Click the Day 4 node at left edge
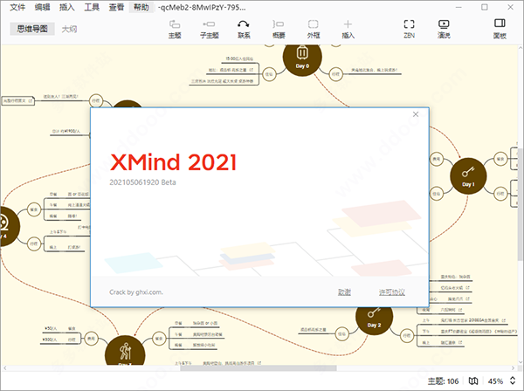Image resolution: width=524 pixels, height=391 pixels. [9, 226]
